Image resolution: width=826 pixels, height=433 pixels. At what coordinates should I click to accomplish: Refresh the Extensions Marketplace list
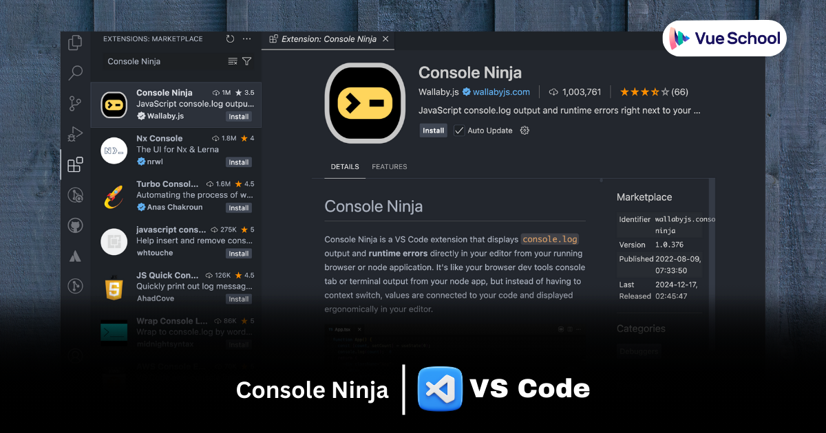click(230, 39)
